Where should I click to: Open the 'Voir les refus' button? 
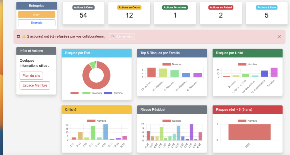click(122, 36)
